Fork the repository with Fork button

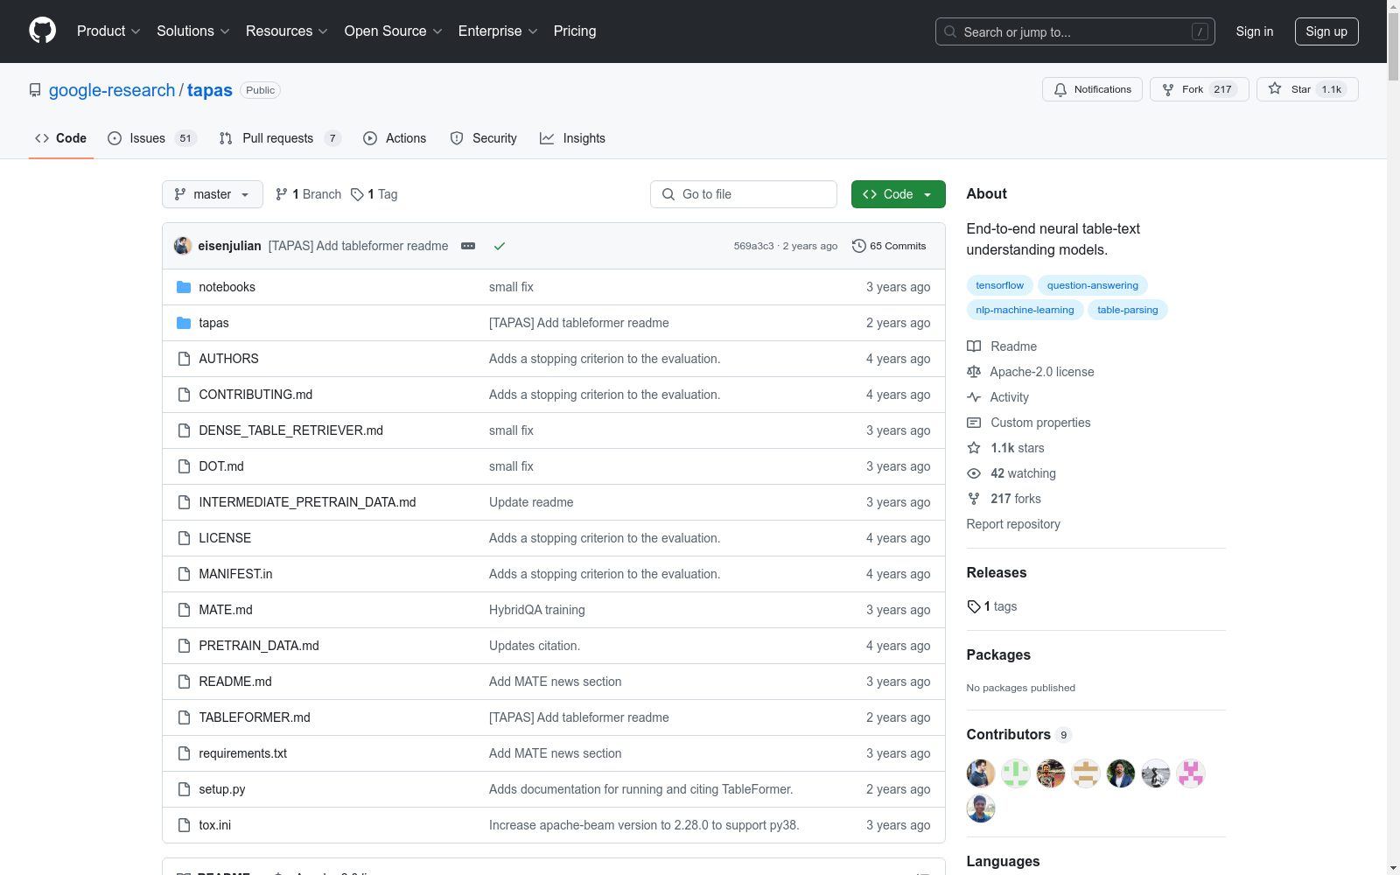click(1199, 89)
